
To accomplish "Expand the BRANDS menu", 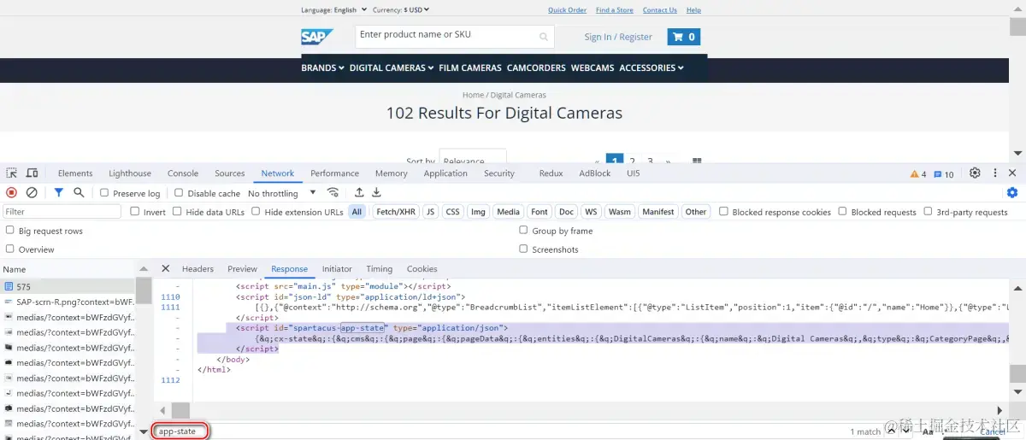I will coord(322,67).
